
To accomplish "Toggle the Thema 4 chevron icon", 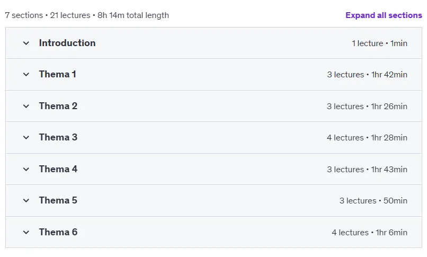I will point(26,170).
